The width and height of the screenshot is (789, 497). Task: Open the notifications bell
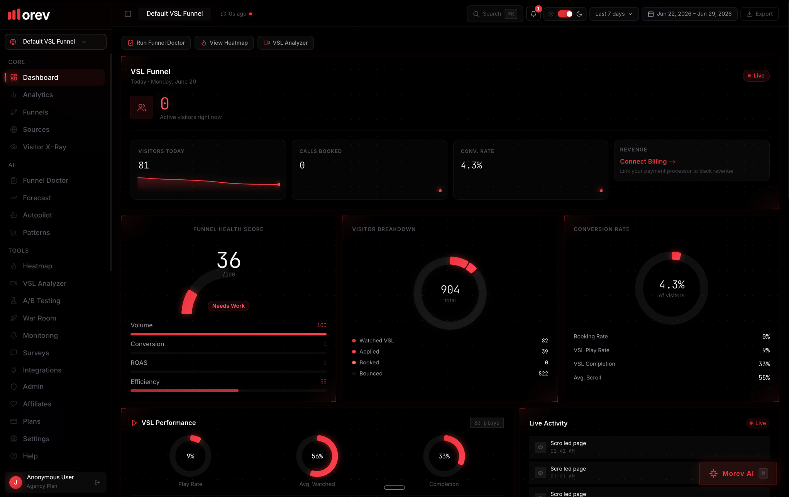[533, 14]
